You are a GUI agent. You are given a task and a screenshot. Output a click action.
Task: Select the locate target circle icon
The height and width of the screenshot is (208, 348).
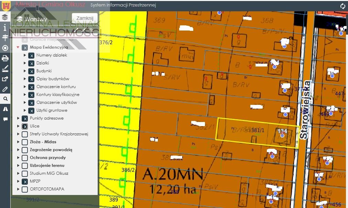[5, 48]
